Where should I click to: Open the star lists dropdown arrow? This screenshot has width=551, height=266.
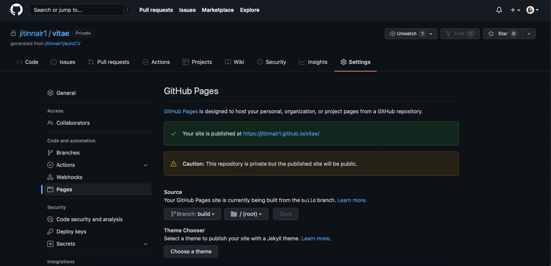point(529,34)
